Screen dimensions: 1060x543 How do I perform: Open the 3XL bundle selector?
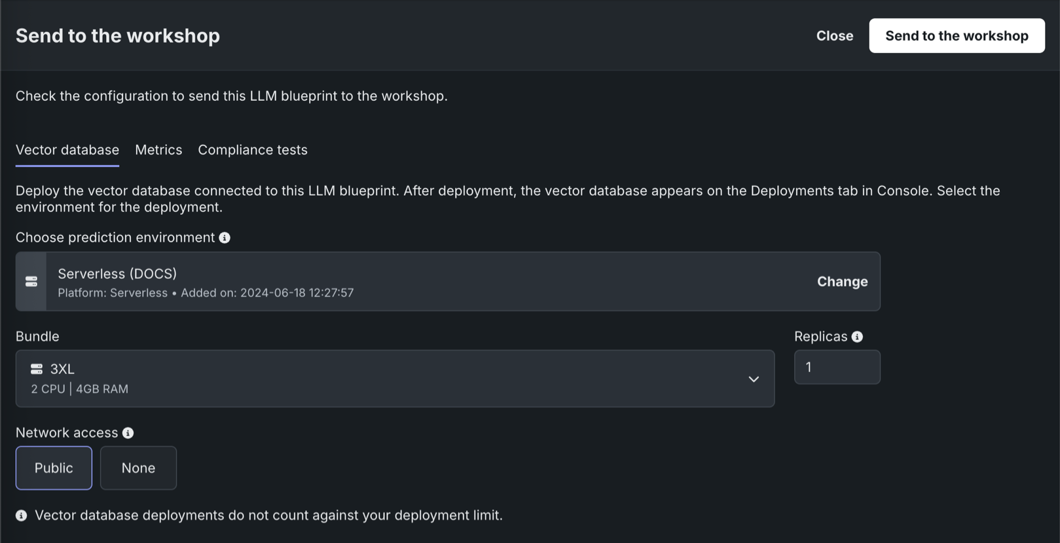(x=393, y=379)
